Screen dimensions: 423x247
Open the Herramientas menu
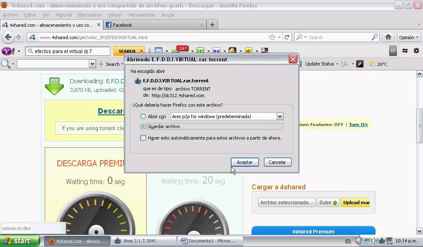[142, 15]
